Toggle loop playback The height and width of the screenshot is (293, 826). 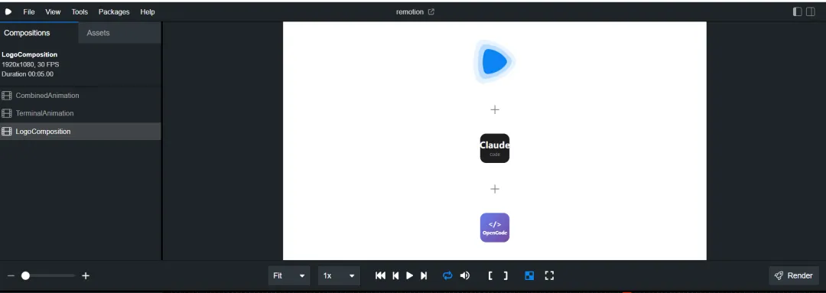click(447, 275)
